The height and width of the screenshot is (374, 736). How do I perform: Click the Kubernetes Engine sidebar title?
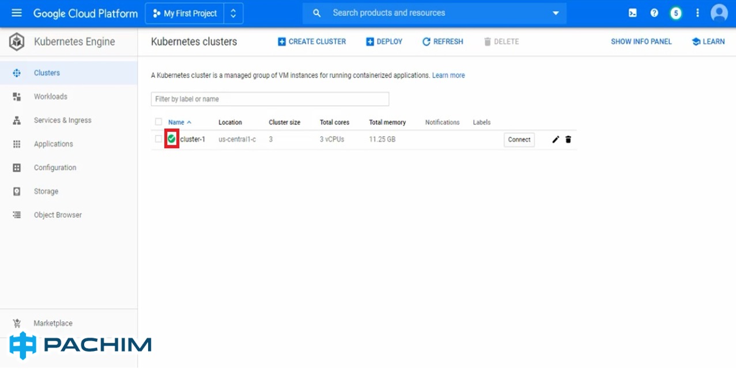point(74,41)
